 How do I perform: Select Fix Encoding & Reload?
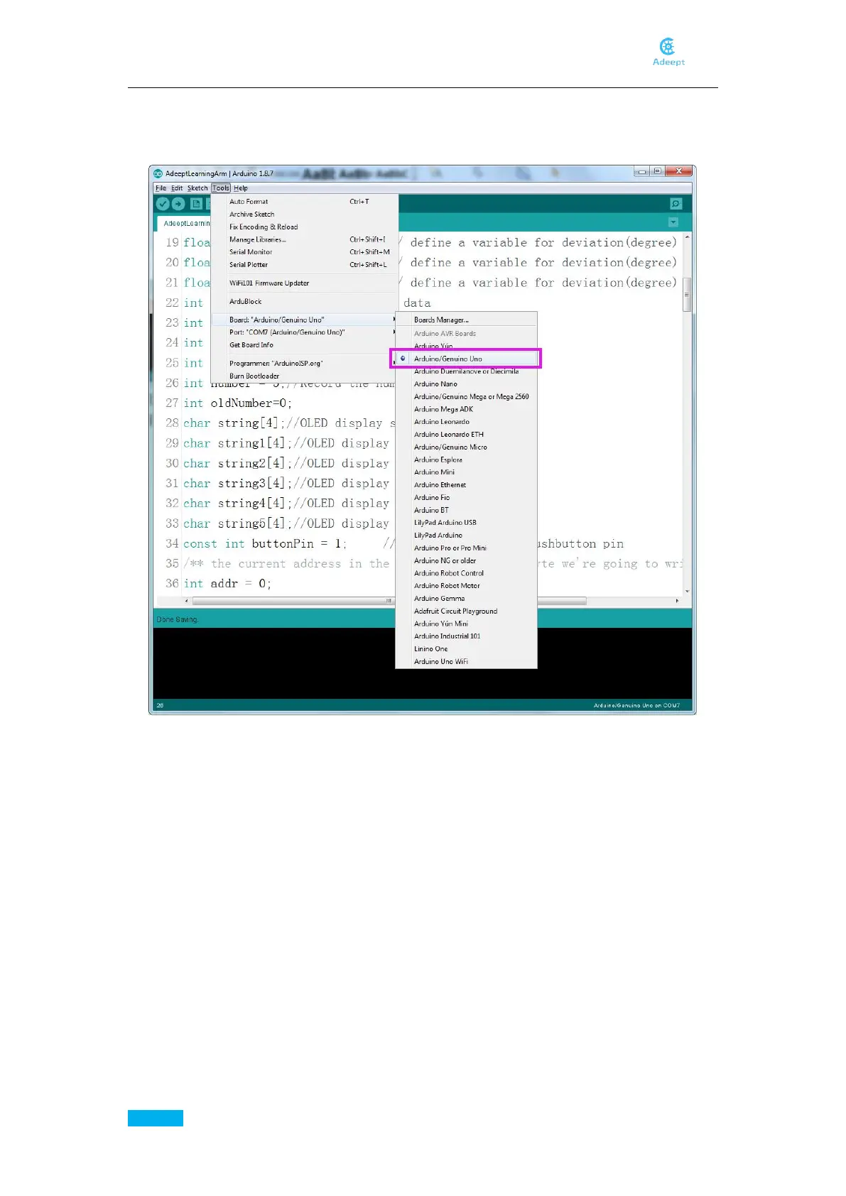pyautogui.click(x=304, y=227)
